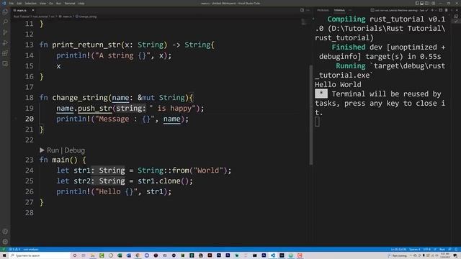Close the terminal panel with X

tap(457, 10)
